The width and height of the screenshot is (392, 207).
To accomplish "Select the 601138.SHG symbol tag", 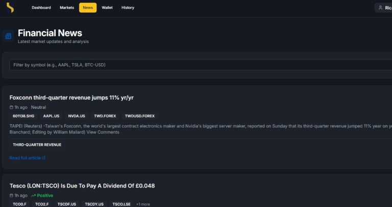I will click(23, 116).
